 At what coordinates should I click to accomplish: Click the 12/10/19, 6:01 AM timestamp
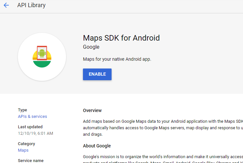(x=35, y=133)
